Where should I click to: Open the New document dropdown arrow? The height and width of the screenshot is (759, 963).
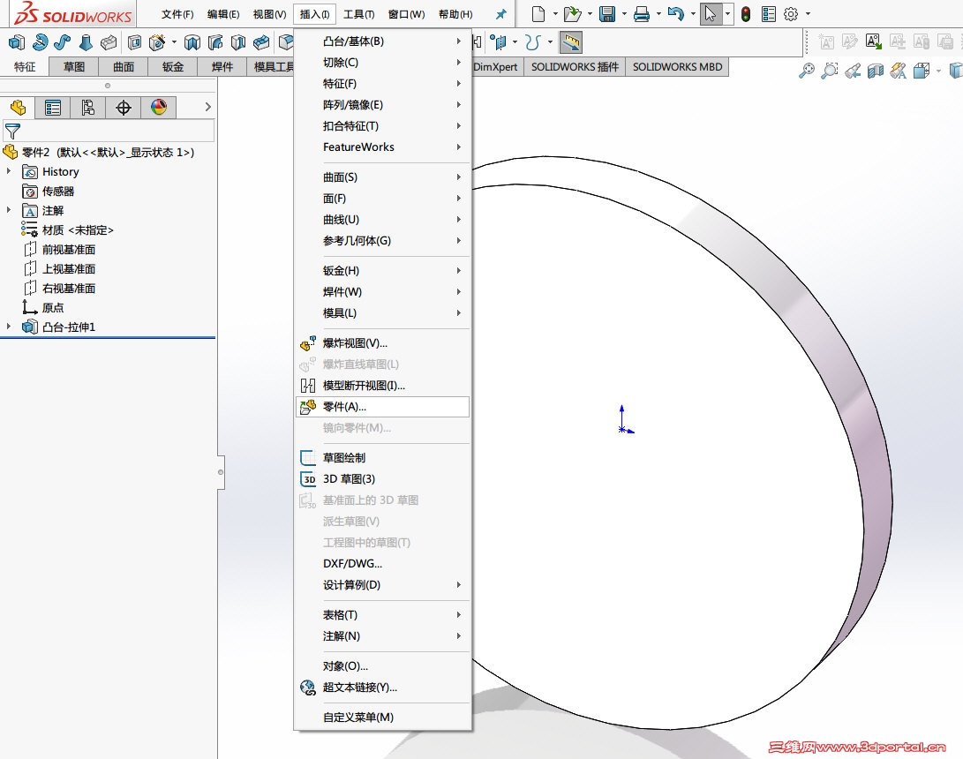tap(555, 13)
